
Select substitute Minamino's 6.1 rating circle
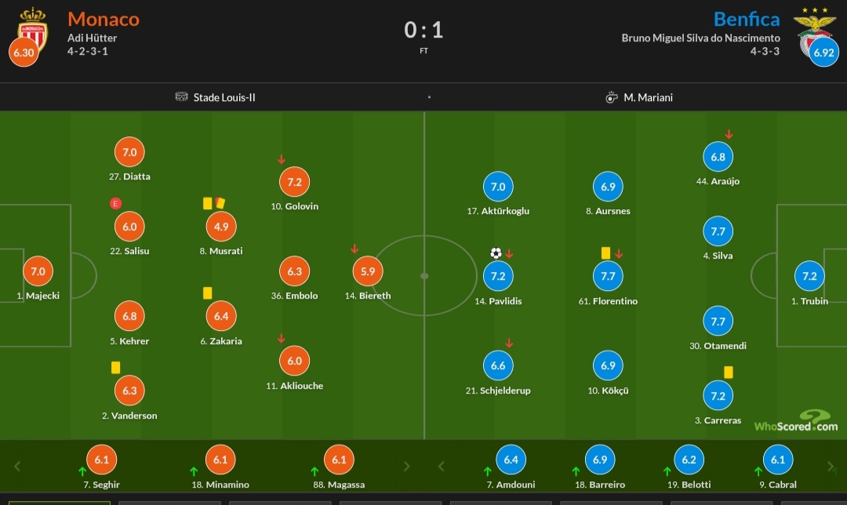click(x=220, y=460)
